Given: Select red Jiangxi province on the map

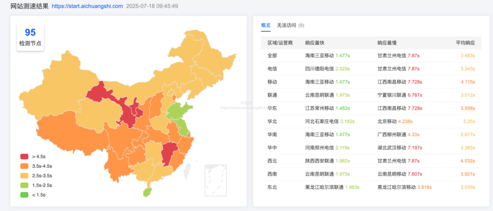Looking at the screenshot, I should (169, 154).
